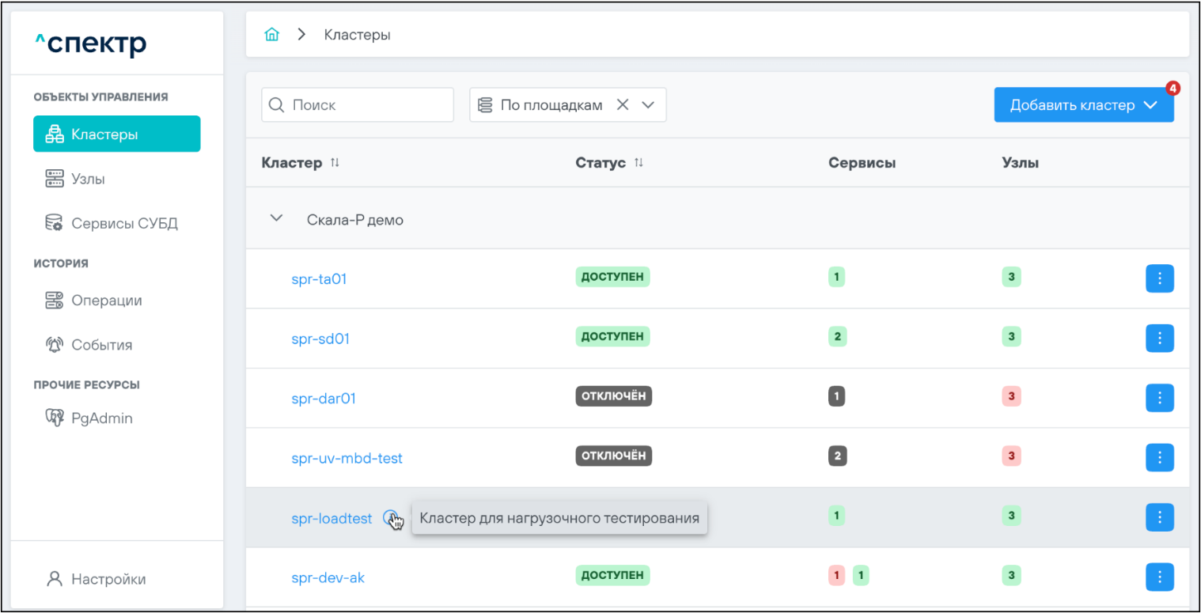Click the home icon in breadcrumb

tap(272, 35)
